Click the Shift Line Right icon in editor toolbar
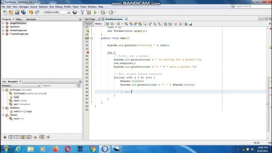272x153 pixels. (170, 24)
